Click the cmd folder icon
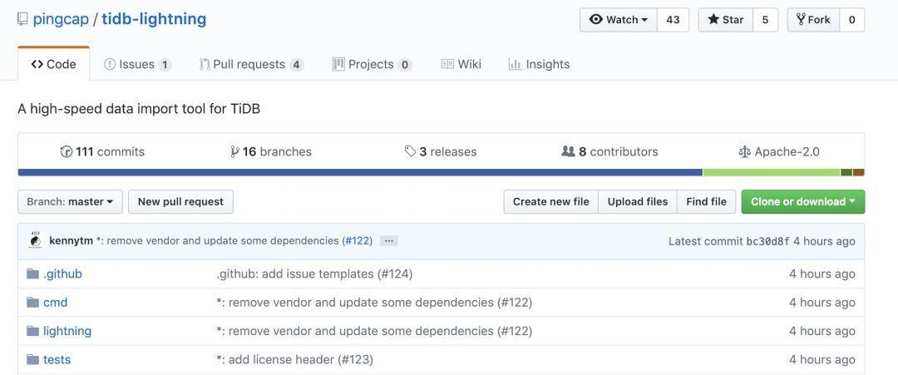 32,303
